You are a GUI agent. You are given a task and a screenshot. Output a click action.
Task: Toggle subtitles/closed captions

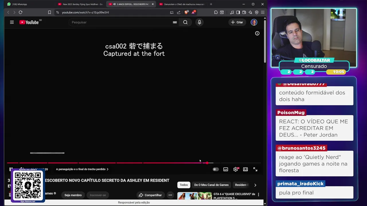point(226,169)
